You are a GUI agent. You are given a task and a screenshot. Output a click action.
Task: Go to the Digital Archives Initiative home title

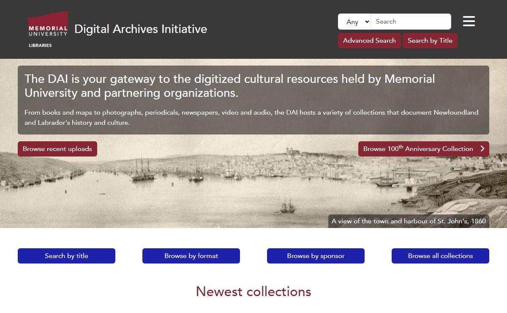[x=141, y=29]
